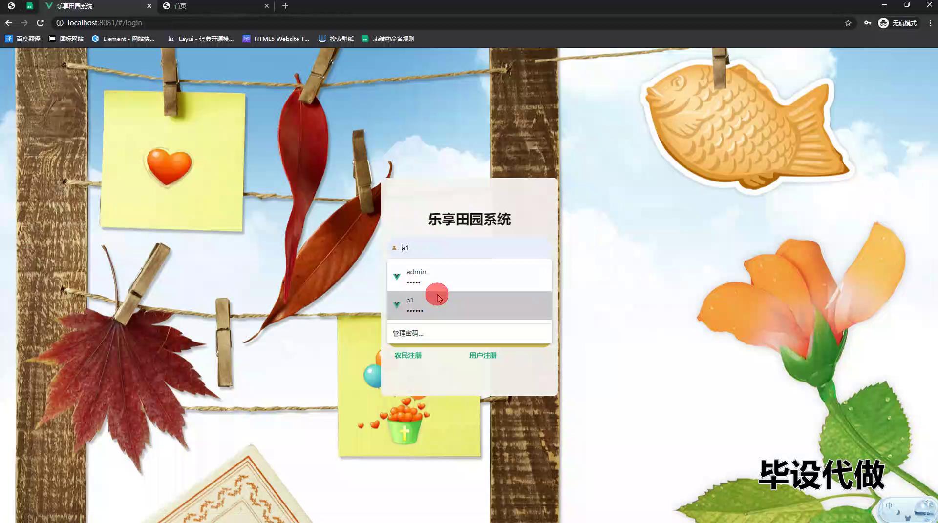Click the 用户注册 link
This screenshot has height=523, width=938.
point(483,355)
